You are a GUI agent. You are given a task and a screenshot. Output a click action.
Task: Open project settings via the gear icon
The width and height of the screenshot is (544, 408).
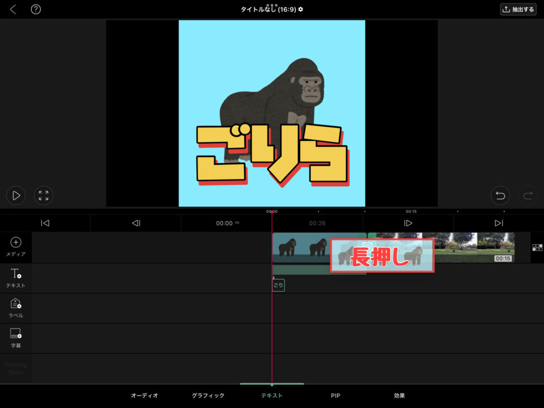coord(302,9)
